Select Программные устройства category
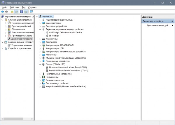The image size is (175, 125). 59,74
